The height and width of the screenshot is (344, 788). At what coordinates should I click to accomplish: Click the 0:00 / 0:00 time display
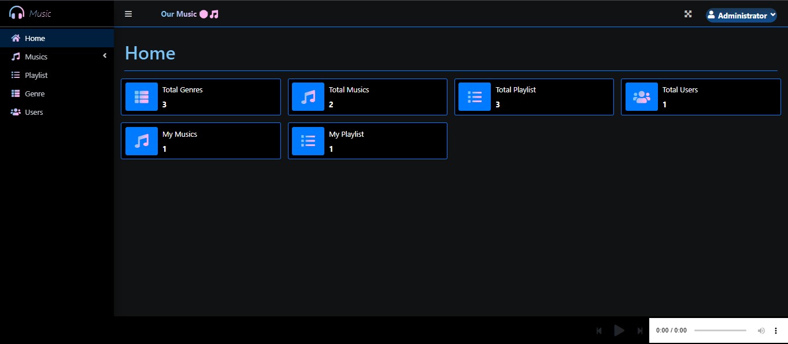pos(671,331)
